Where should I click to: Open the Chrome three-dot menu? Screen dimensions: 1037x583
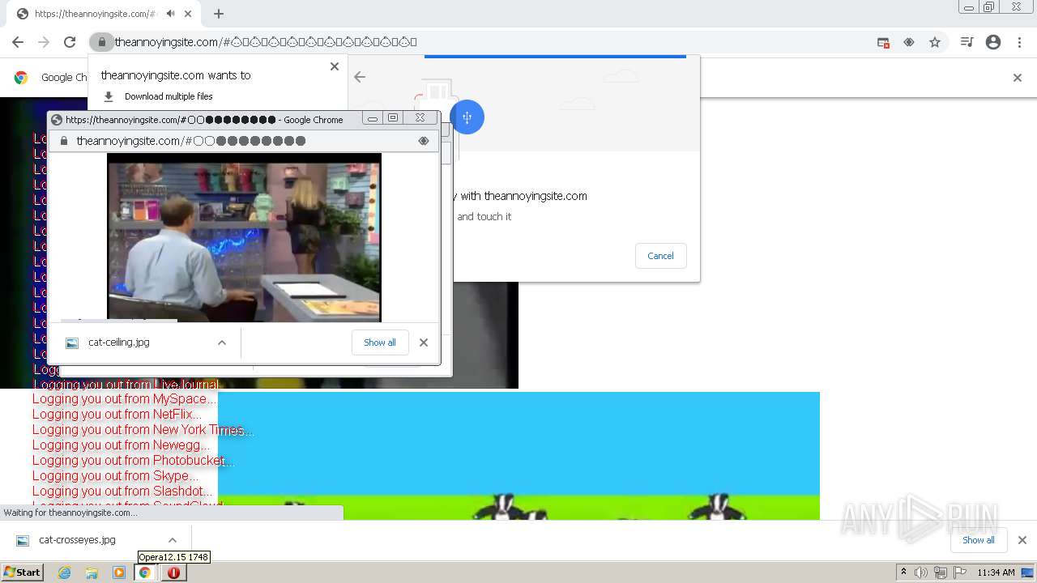[1019, 42]
